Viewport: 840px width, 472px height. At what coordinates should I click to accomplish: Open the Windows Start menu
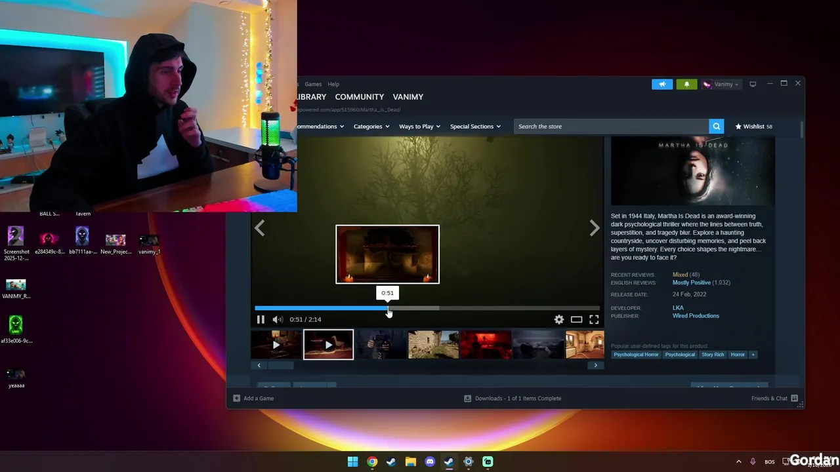(x=352, y=462)
